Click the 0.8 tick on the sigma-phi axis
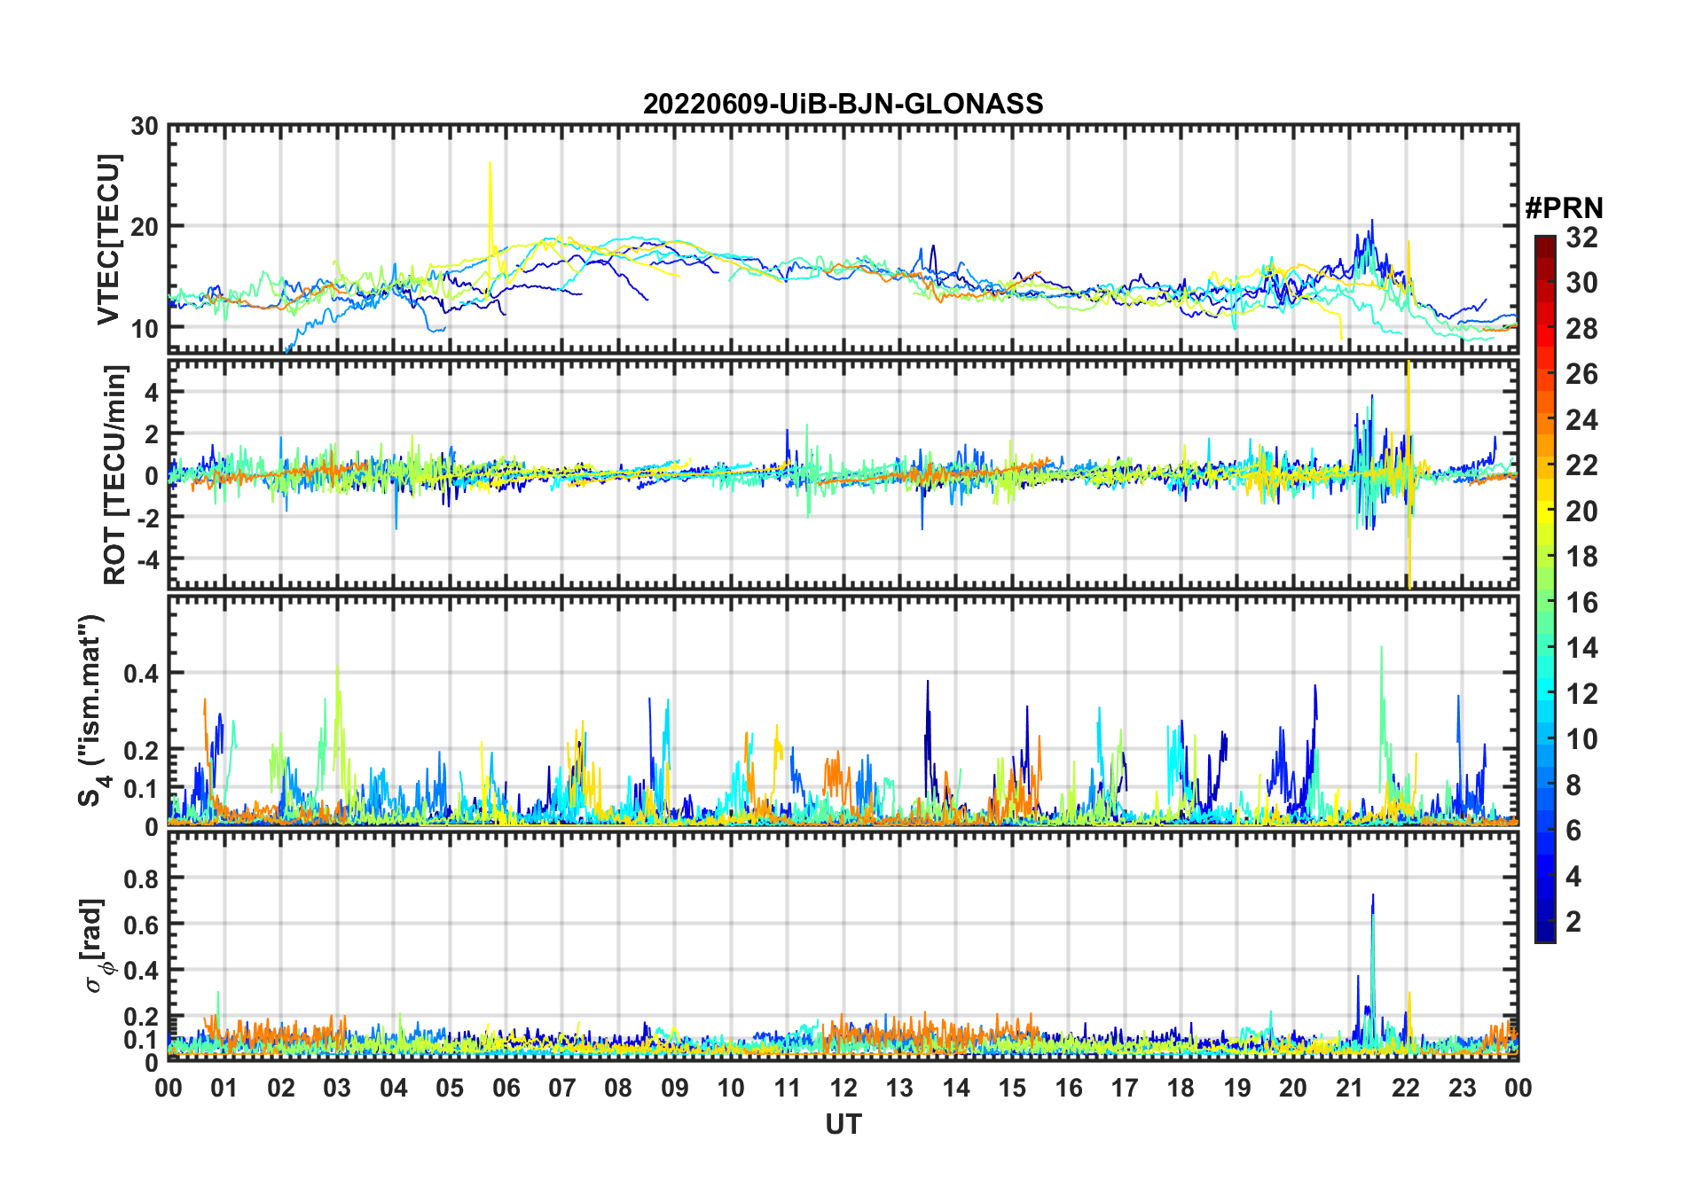The height and width of the screenshot is (1179, 1687). 140,878
